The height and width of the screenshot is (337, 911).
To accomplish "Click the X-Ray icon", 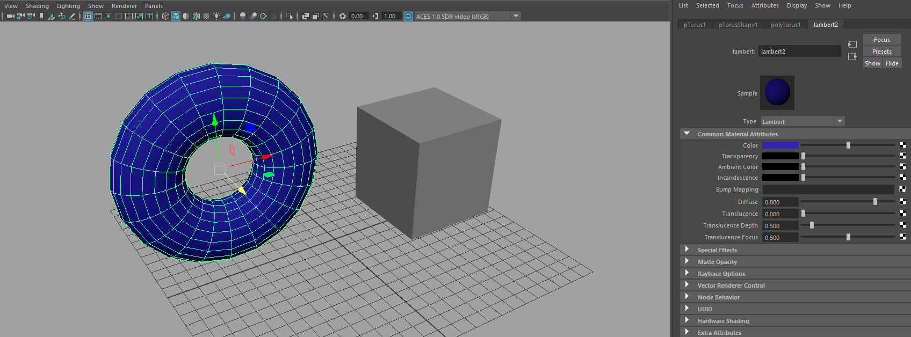I will pyautogui.click(x=306, y=16).
